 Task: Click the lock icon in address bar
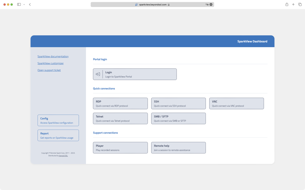pyautogui.click(x=169, y=5)
